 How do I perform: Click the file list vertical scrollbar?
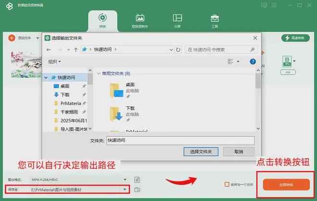pos(258,81)
